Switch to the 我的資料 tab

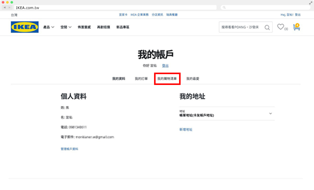pyautogui.click(x=119, y=79)
